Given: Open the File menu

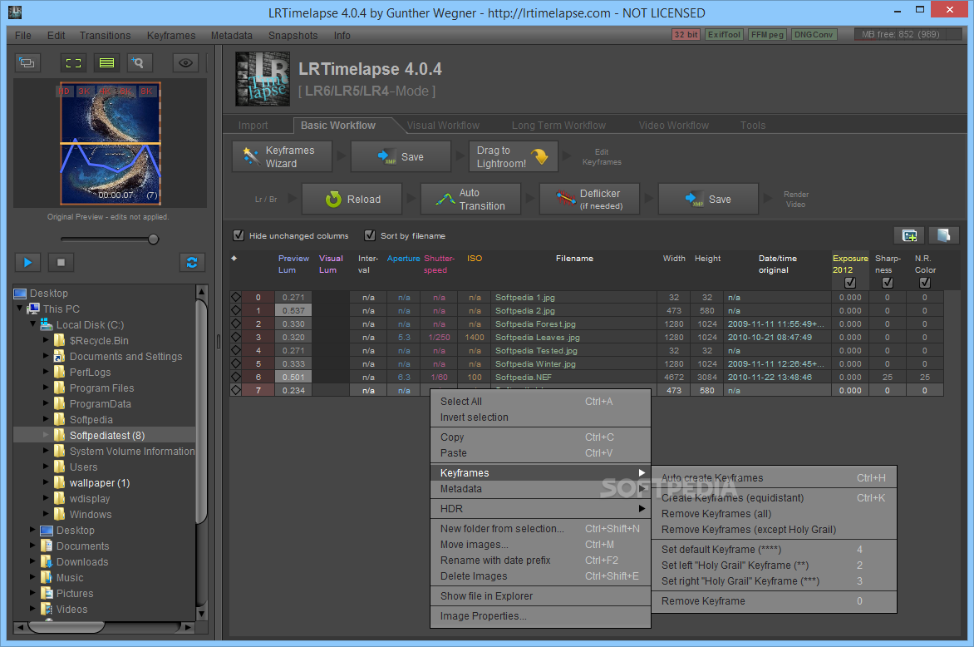Looking at the screenshot, I should 23,36.
